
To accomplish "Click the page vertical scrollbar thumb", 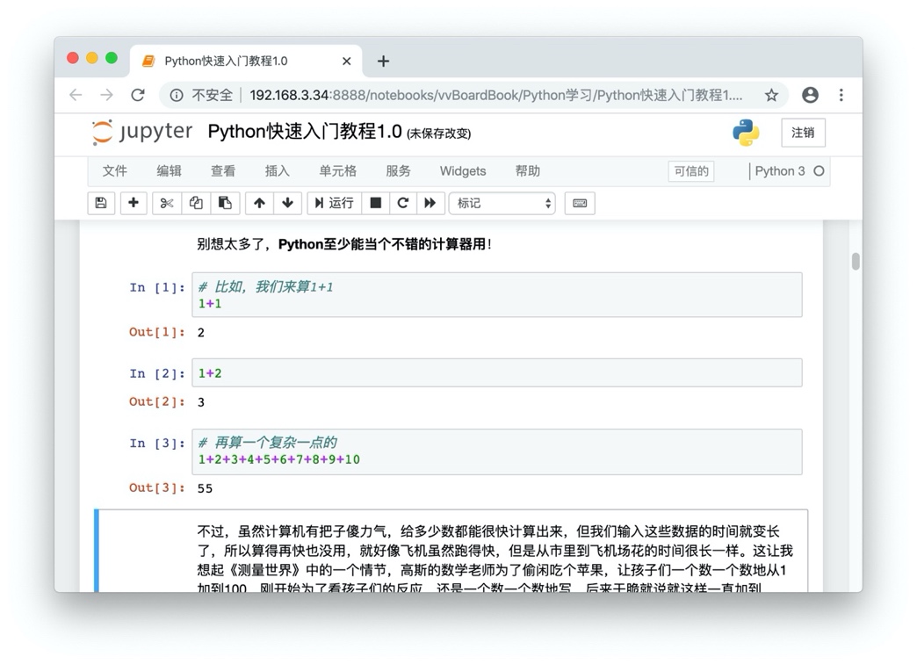I will click(856, 262).
